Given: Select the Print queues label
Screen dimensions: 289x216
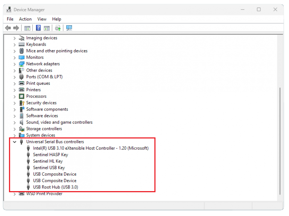Looking at the screenshot, I should point(38,83).
